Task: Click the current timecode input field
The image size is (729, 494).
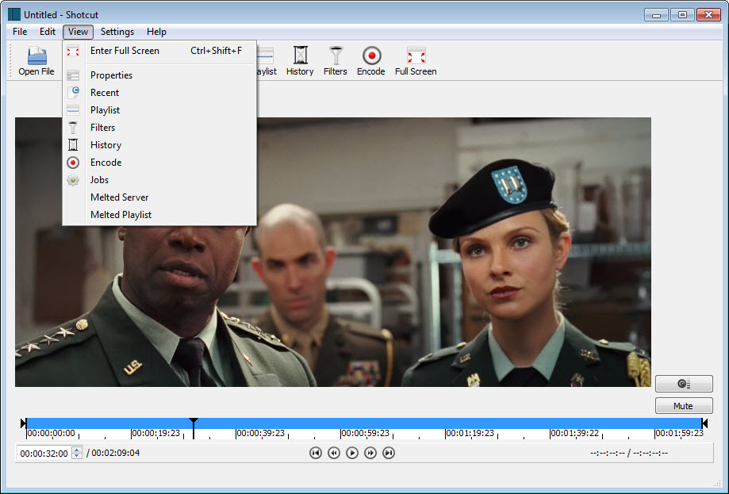Action: click(44, 453)
